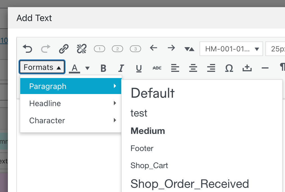Toggle Bold formatting
The image size is (285, 192).
(x=103, y=68)
